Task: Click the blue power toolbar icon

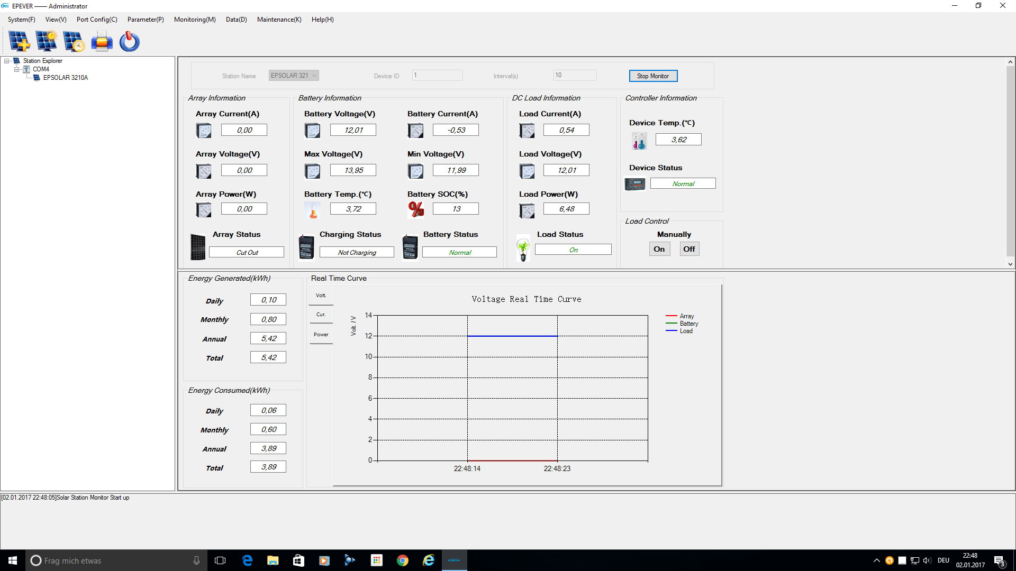Action: point(129,41)
